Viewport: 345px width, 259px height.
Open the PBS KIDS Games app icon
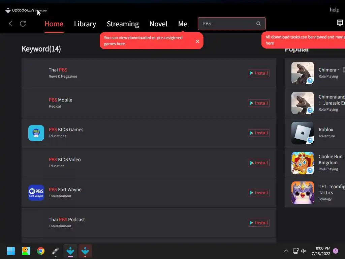(x=36, y=133)
